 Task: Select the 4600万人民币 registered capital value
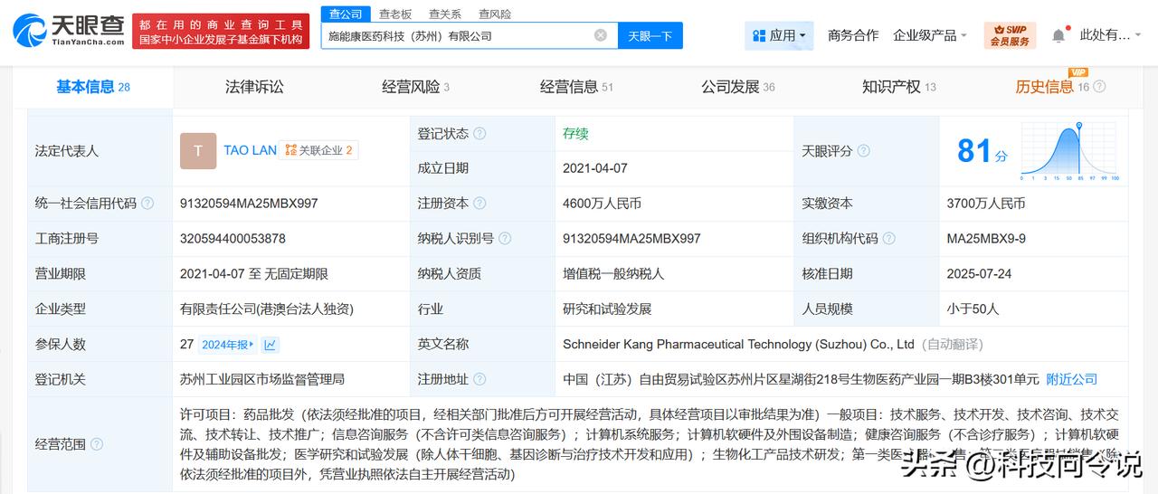click(x=602, y=204)
